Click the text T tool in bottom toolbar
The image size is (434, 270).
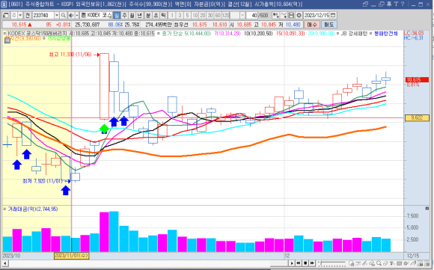(x=392, y=263)
